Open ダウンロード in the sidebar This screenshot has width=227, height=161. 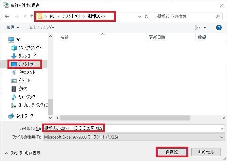click(x=24, y=56)
